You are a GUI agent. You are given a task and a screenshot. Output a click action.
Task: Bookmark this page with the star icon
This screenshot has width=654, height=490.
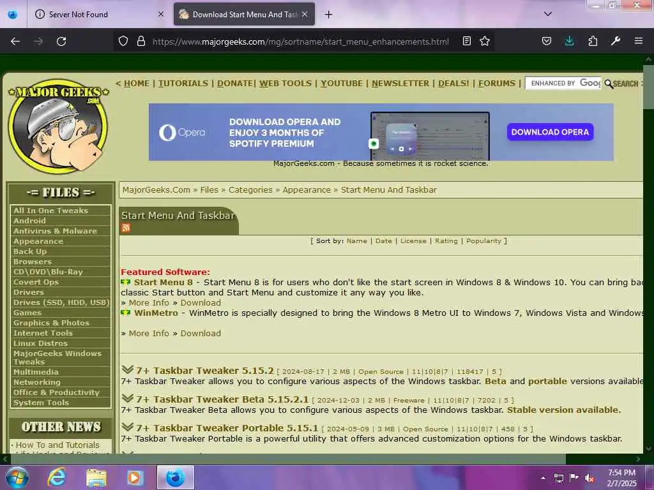point(485,41)
